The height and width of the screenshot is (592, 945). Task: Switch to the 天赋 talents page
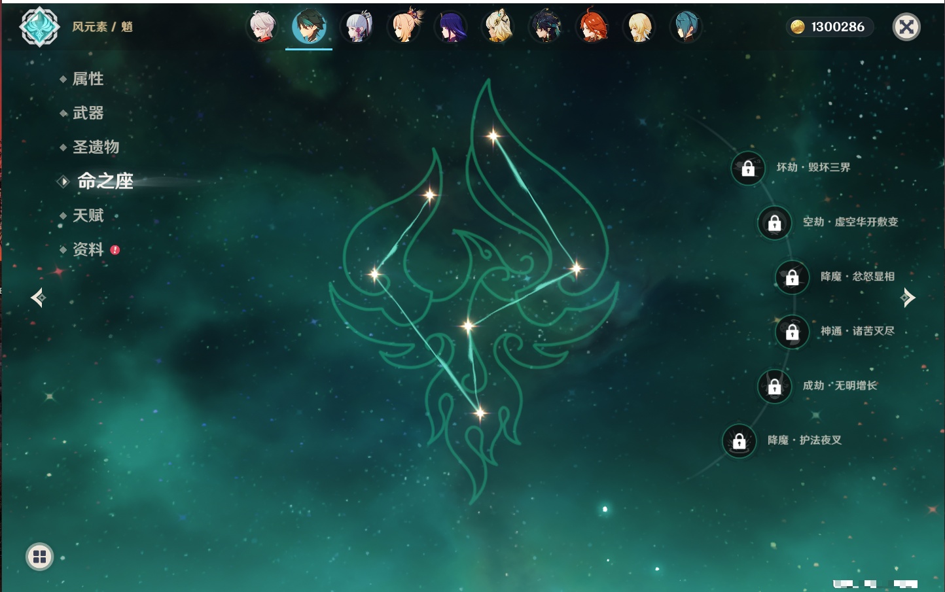coord(88,216)
